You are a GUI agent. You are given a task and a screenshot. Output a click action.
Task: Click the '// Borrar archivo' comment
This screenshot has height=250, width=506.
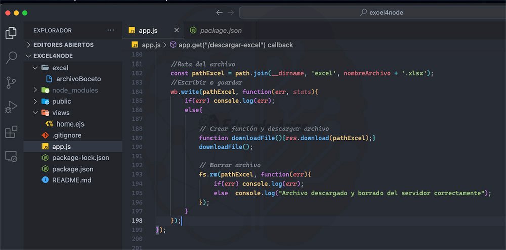click(x=230, y=165)
